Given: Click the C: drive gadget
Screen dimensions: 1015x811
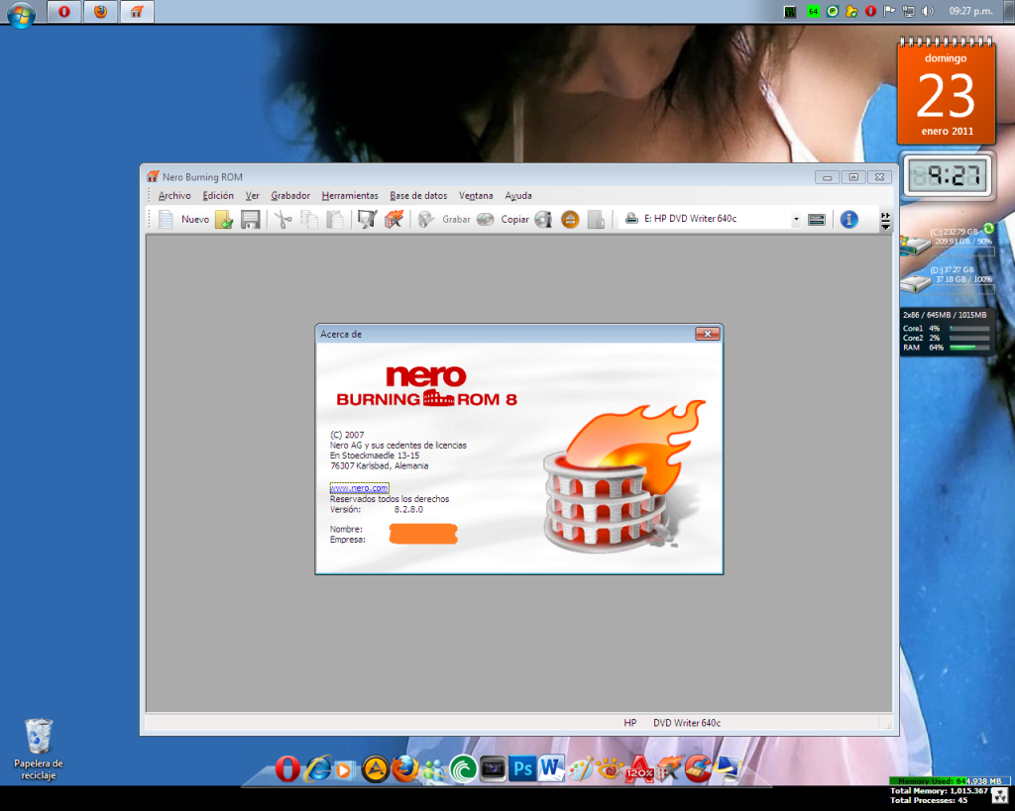Looking at the screenshot, I should 948,241.
